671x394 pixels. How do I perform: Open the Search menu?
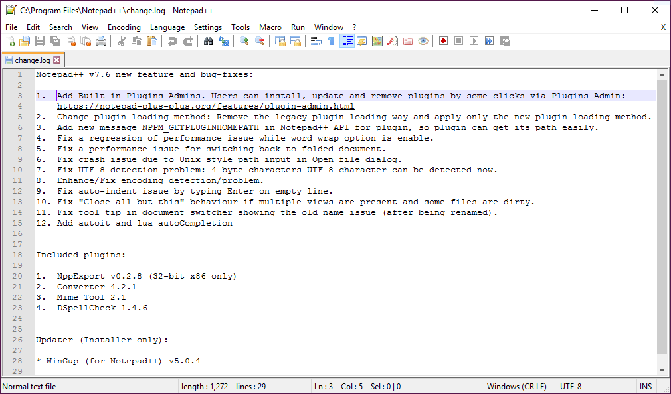60,27
